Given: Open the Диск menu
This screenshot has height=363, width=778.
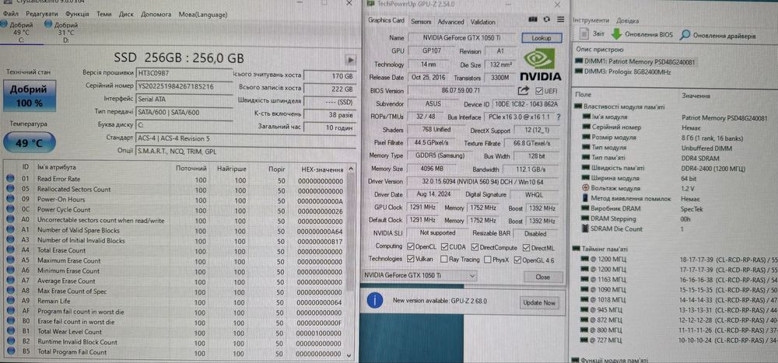Looking at the screenshot, I should (126, 14).
